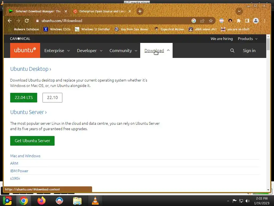Open Chrome three-dot menu
274x206 pixels.
click(x=265, y=21)
